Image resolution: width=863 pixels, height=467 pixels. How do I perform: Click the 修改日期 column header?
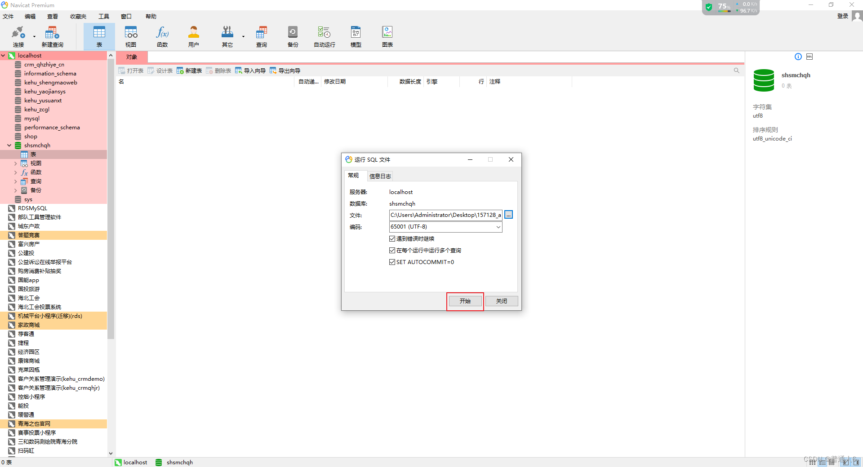(x=335, y=82)
